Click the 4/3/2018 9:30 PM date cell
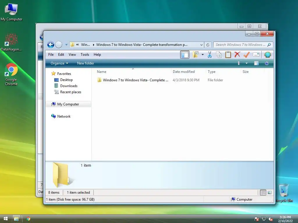 coord(186,80)
